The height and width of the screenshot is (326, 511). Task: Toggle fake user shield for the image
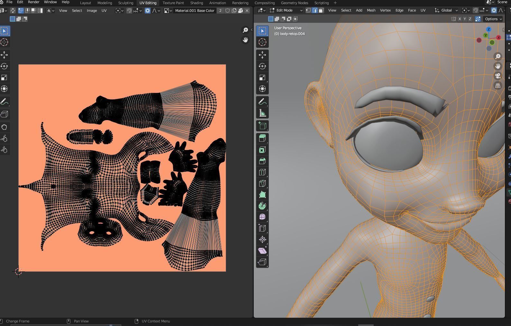(x=228, y=11)
